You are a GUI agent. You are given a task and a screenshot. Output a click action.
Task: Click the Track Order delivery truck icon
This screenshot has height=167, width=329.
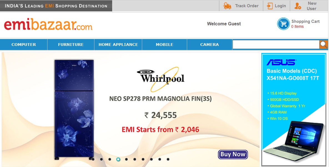[227, 6]
